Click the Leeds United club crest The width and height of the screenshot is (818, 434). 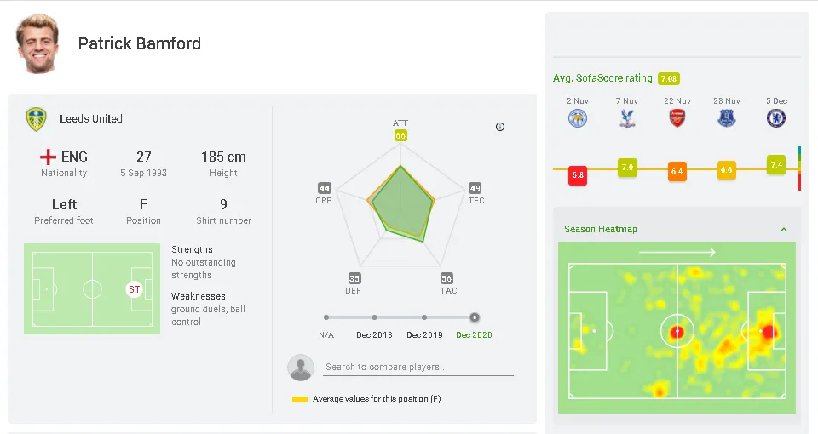(x=36, y=119)
